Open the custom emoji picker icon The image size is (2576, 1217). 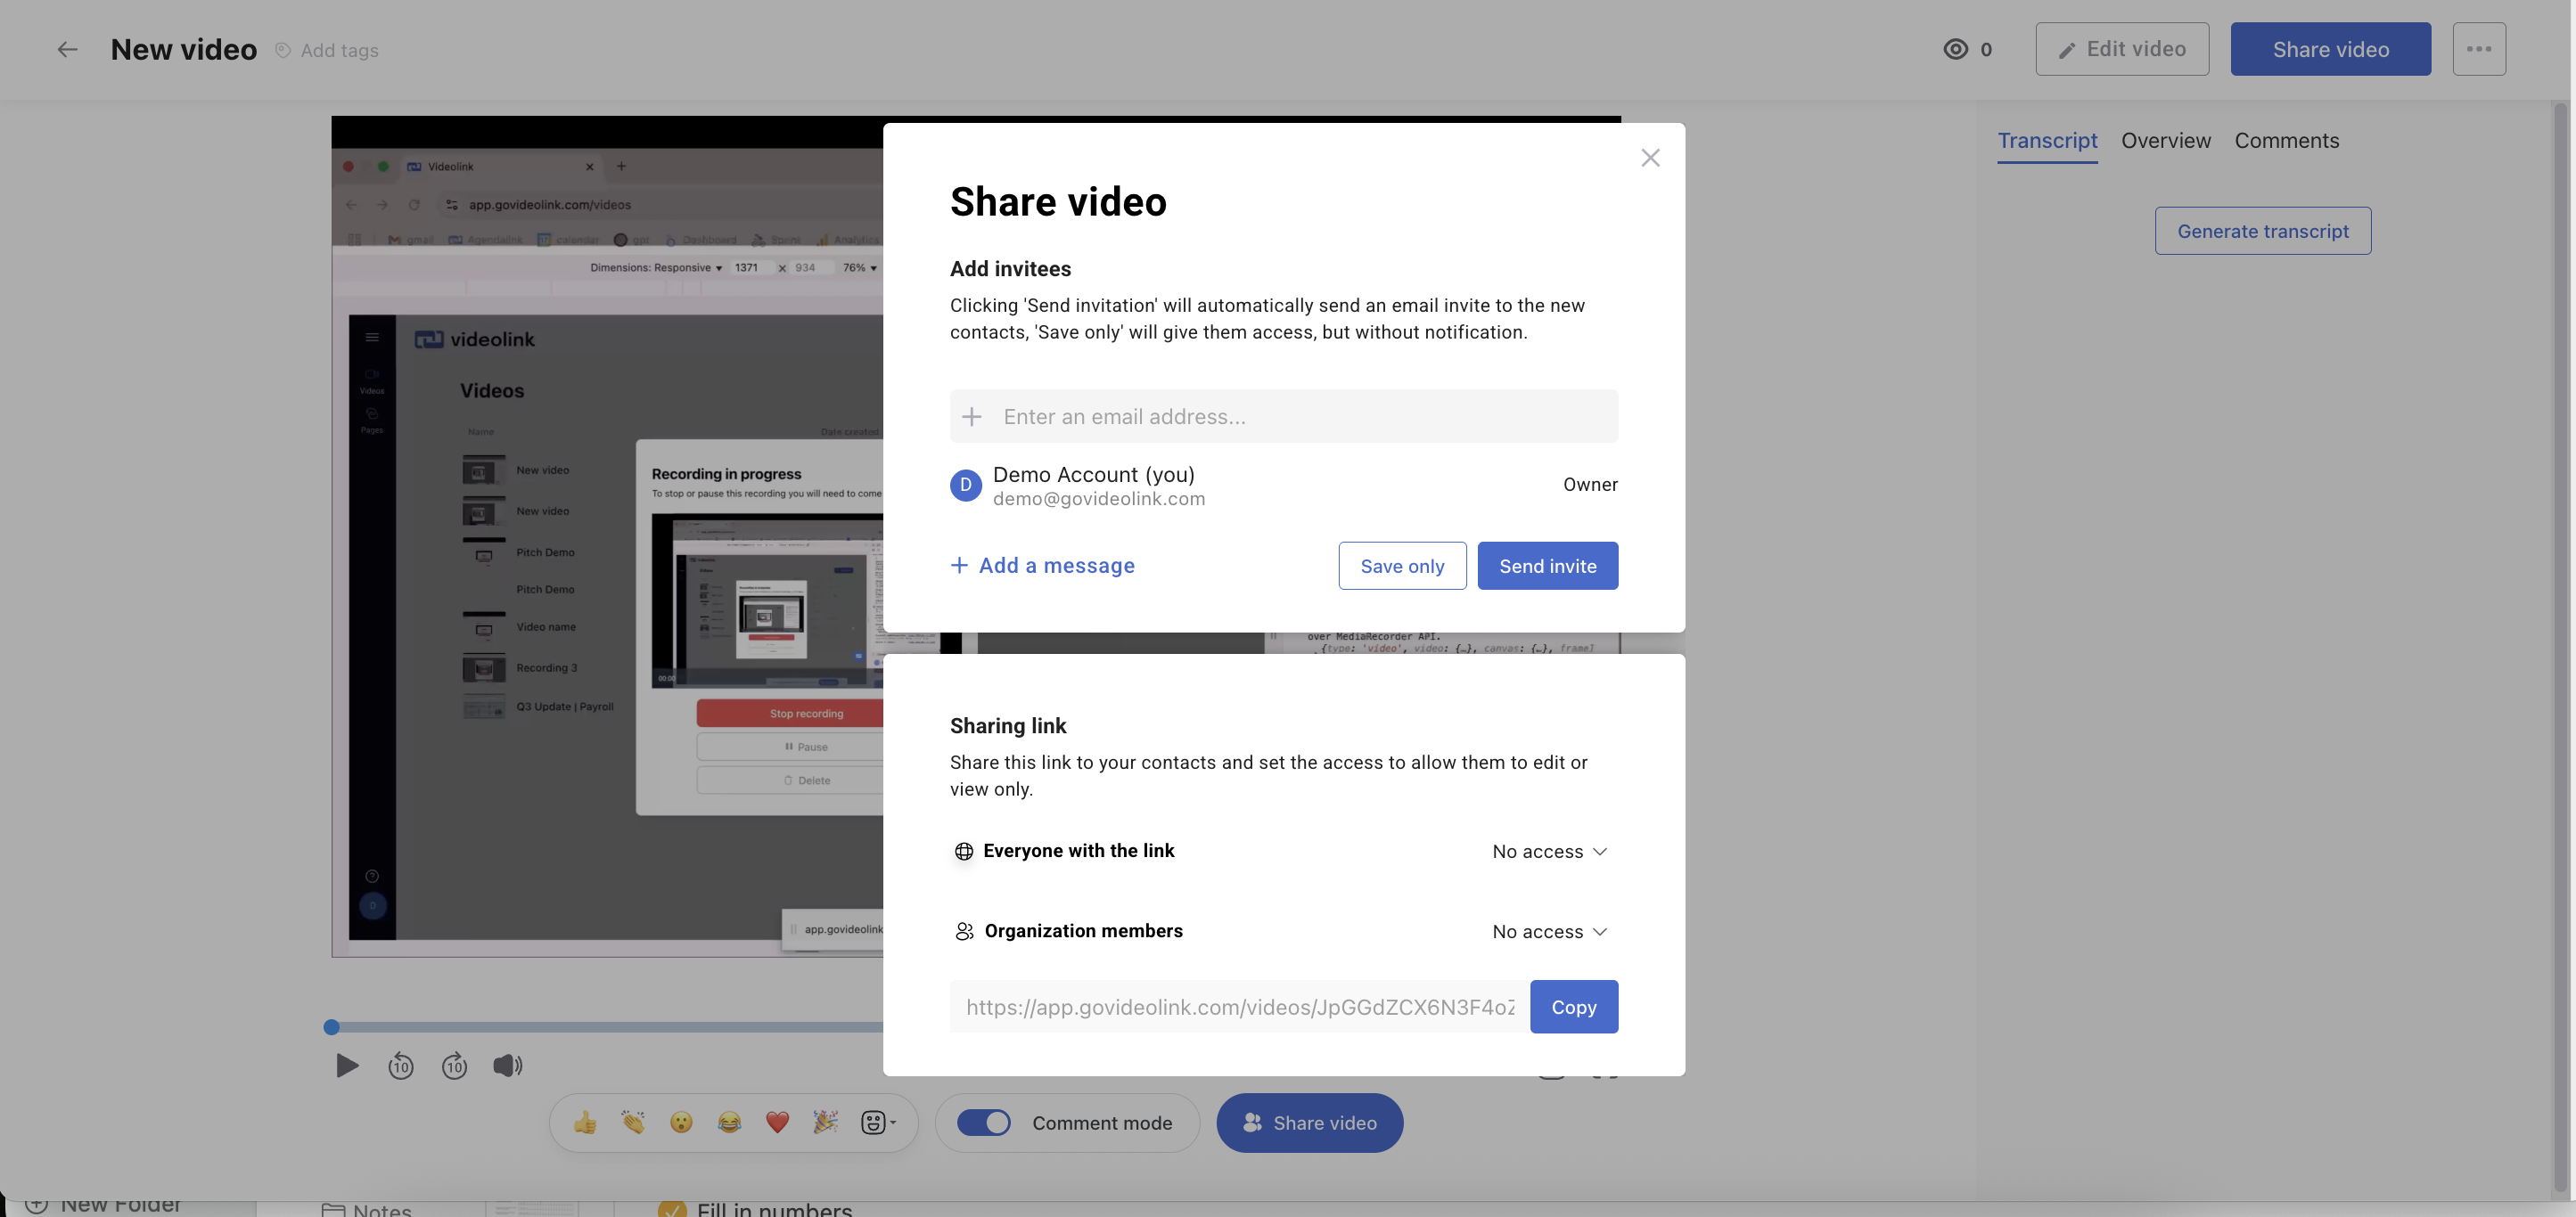point(875,1123)
